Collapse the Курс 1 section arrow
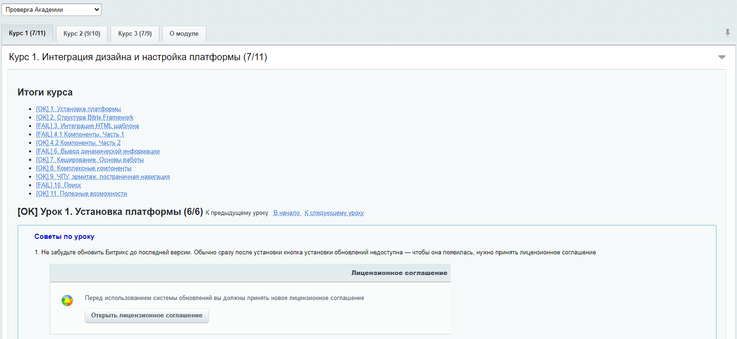Image resolution: width=737 pixels, height=339 pixels. click(722, 57)
